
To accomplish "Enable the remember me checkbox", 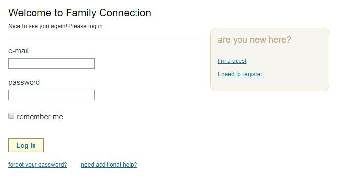I will (11, 116).
